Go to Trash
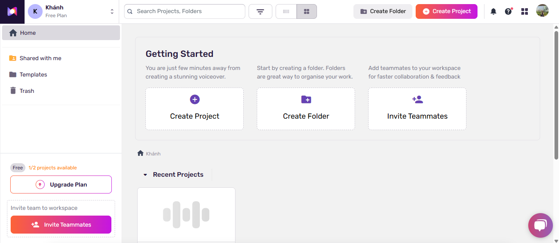The height and width of the screenshot is (243, 559). [x=27, y=91]
